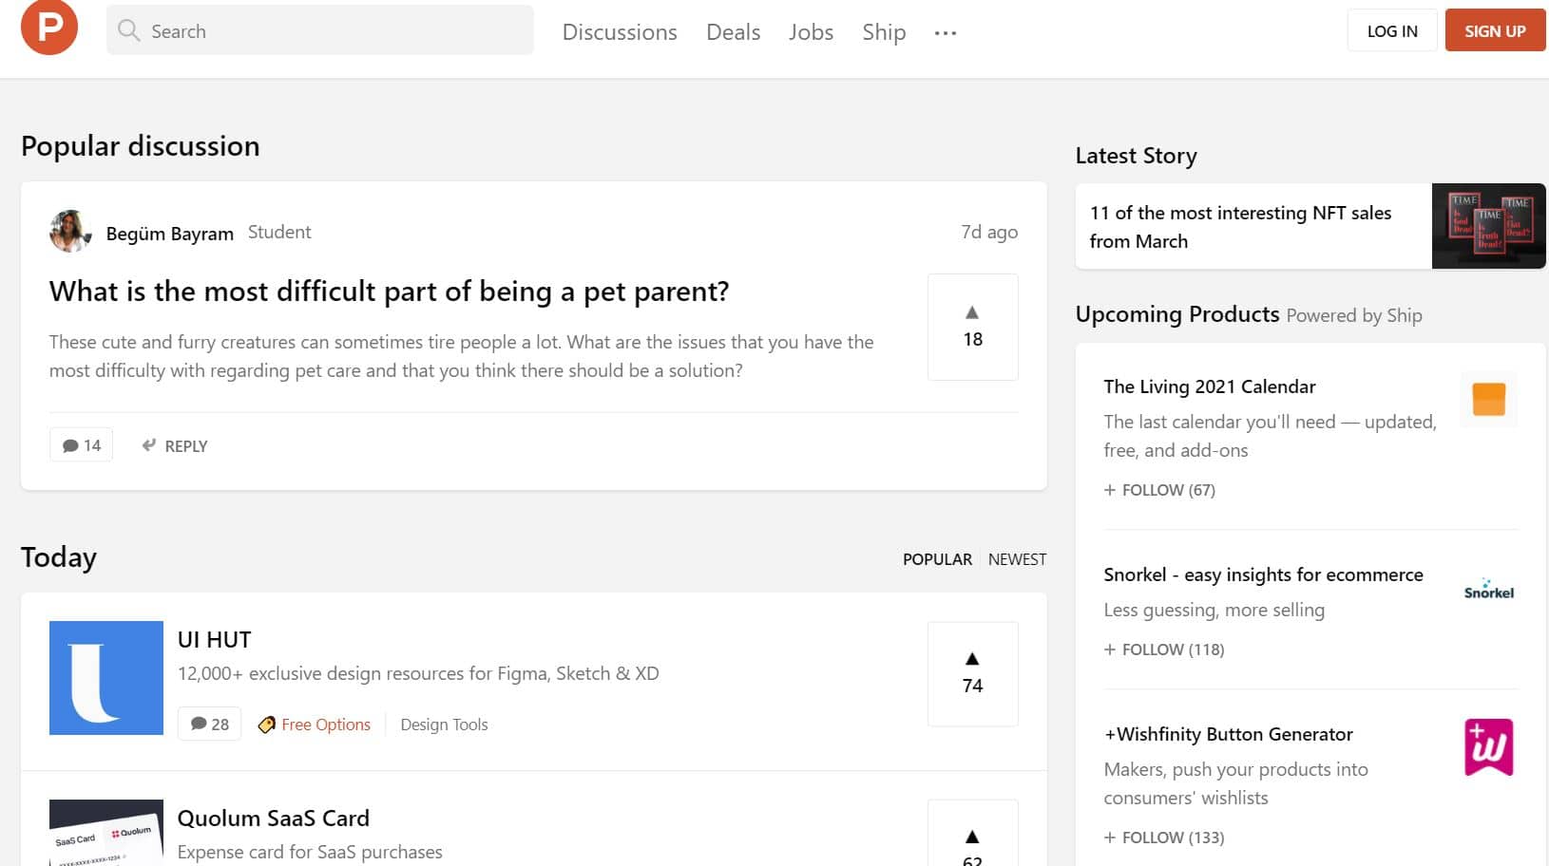This screenshot has width=1549, height=866.
Task: Open the NFT sales story headline
Action: pyautogui.click(x=1240, y=227)
